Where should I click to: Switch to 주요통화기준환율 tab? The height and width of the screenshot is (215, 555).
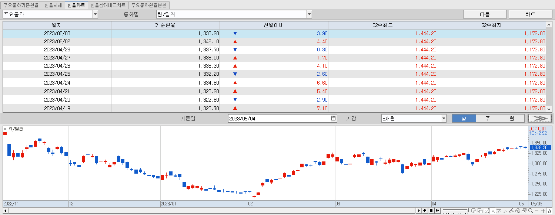click(21, 6)
